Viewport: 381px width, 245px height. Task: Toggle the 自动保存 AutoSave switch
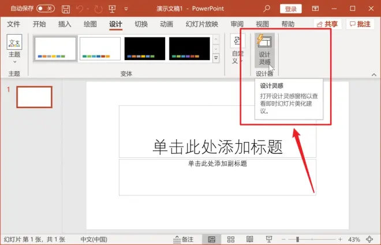pyautogui.click(x=46, y=9)
